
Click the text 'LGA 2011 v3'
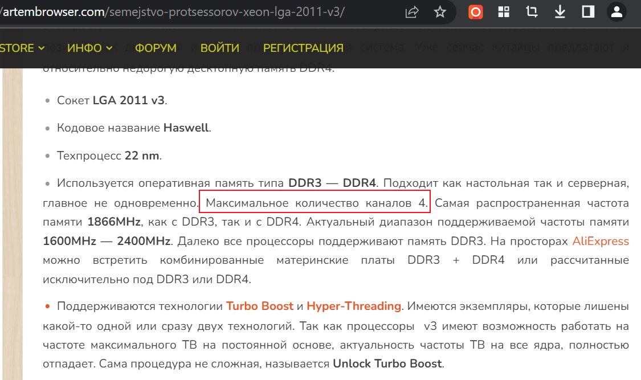tap(129, 100)
